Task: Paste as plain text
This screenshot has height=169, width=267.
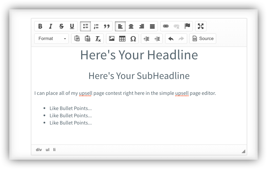Action: click(77, 39)
